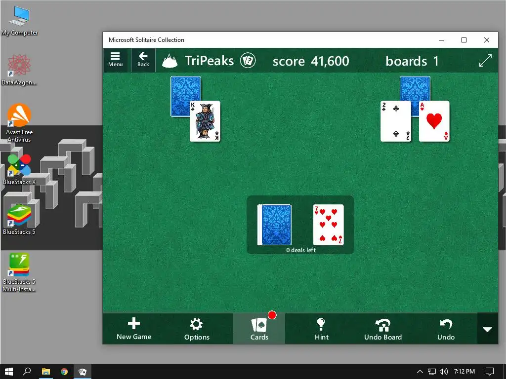The height and width of the screenshot is (379, 506).
Task: Click the '0 deals left' label
Action: (x=301, y=250)
